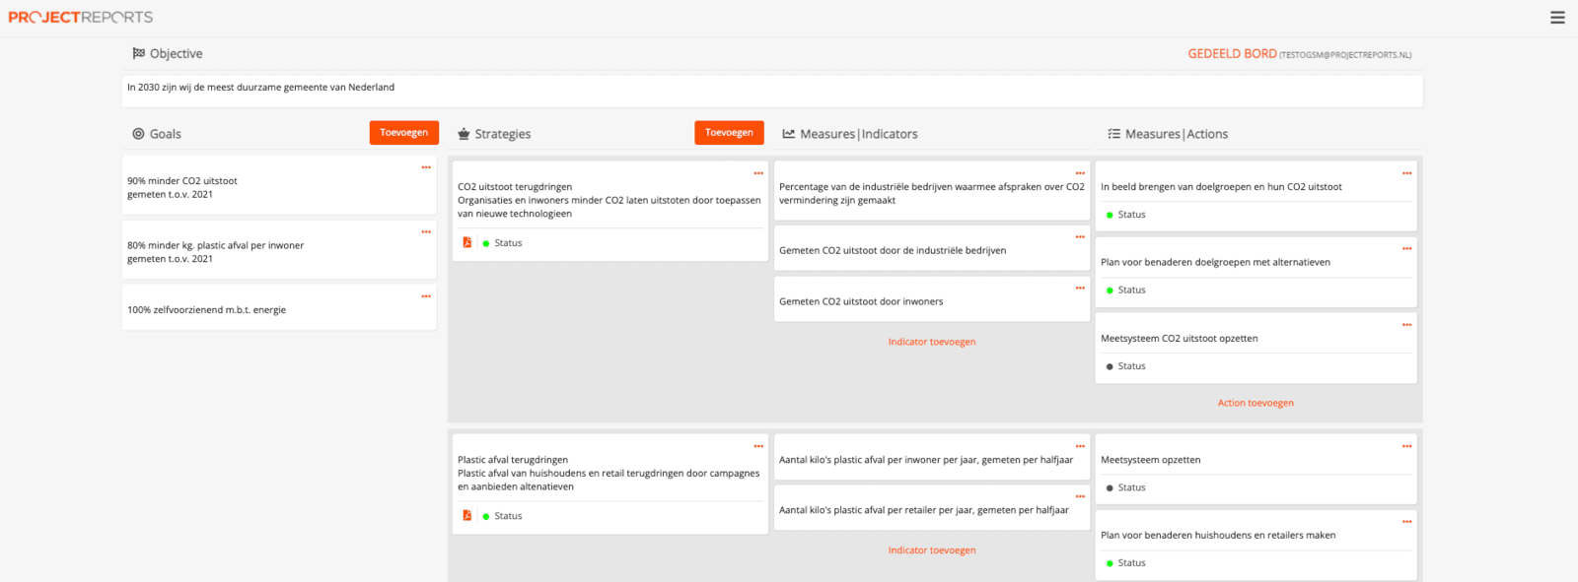
Task: Select the 100% zelfvoorzienend m.b.t. energie card
Action: (279, 307)
